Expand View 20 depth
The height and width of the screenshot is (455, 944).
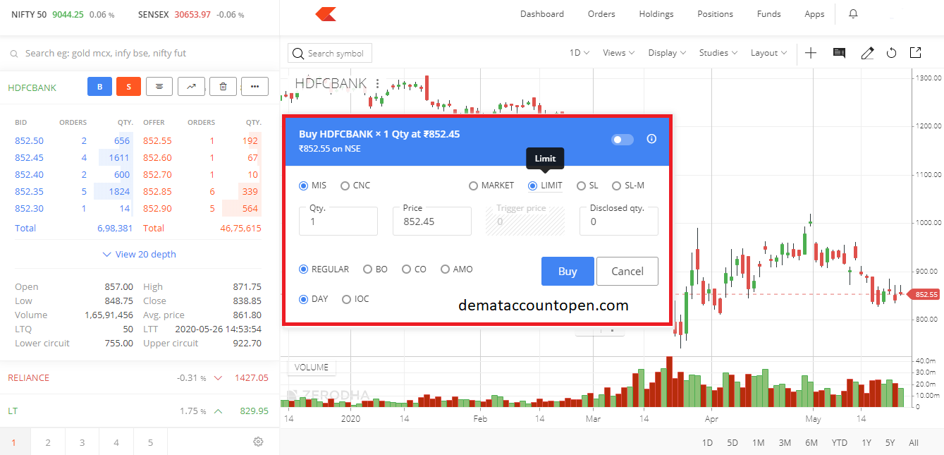(x=140, y=255)
